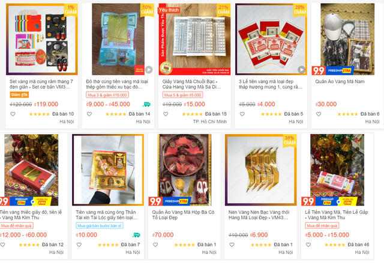Image resolution: width=384 pixels, height=266 pixels.
Task: Click heart icon for 3 Lễ tiền vàng mã
Action: coord(242,114)
